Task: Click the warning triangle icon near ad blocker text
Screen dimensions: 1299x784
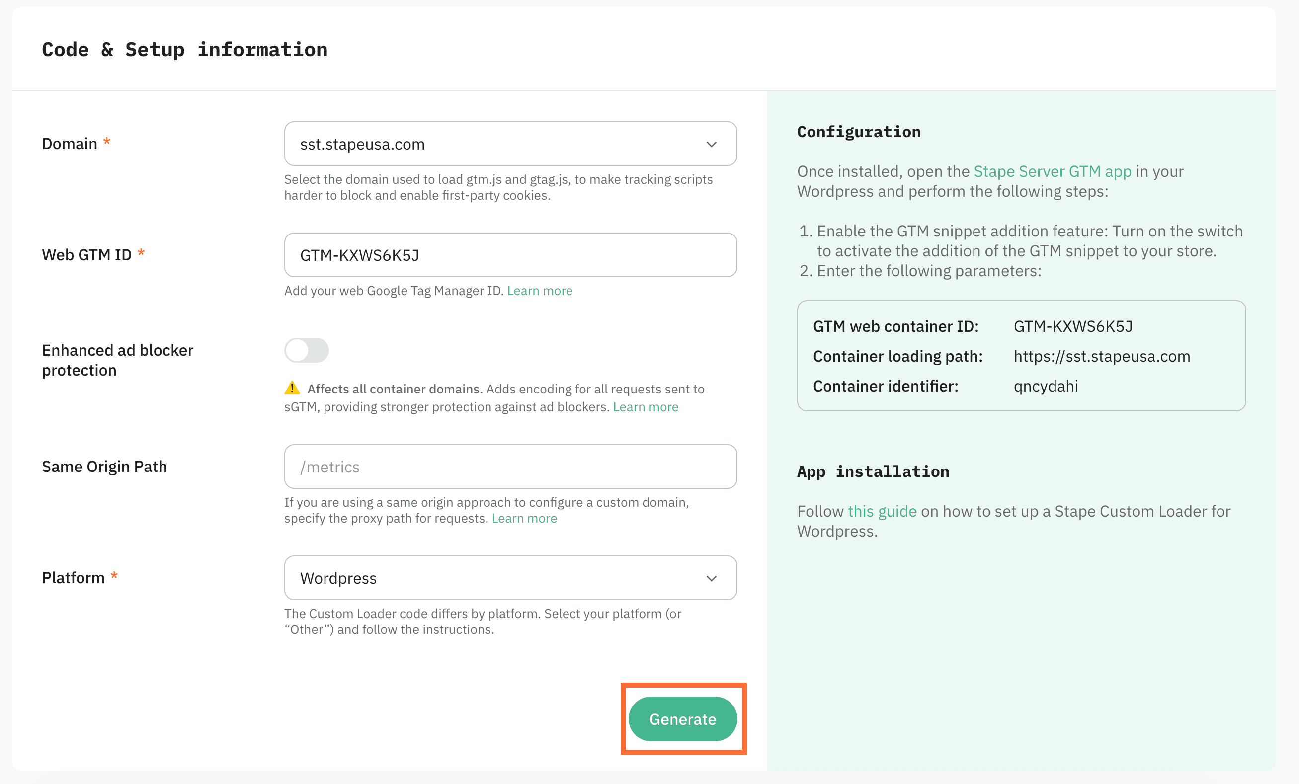Action: (293, 389)
